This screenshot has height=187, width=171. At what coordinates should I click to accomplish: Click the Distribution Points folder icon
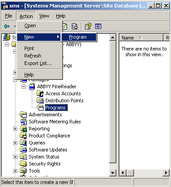tap(40, 101)
